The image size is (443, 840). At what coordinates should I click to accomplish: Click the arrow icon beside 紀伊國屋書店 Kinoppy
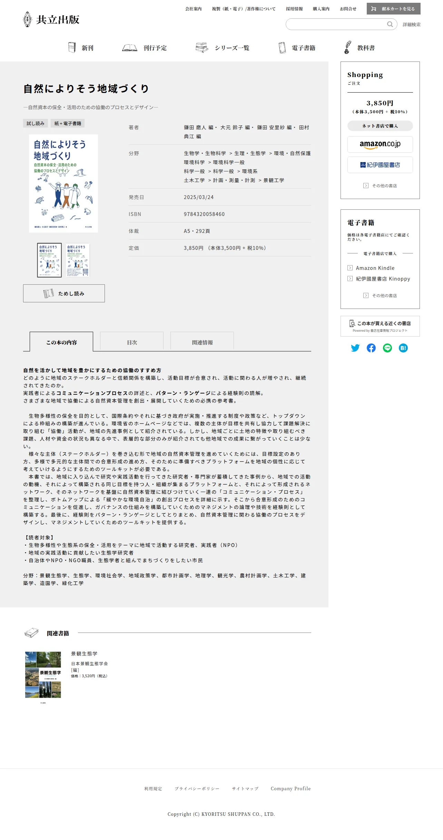(350, 279)
